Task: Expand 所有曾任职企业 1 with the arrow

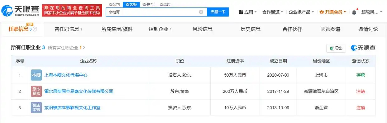Action: (66, 48)
